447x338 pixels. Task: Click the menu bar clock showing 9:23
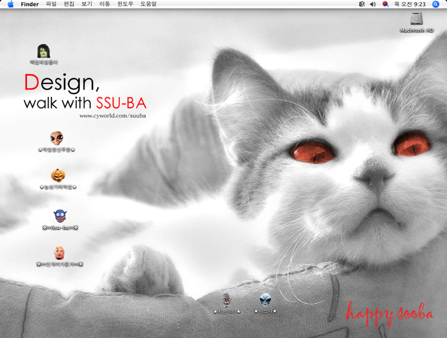tap(410, 4)
